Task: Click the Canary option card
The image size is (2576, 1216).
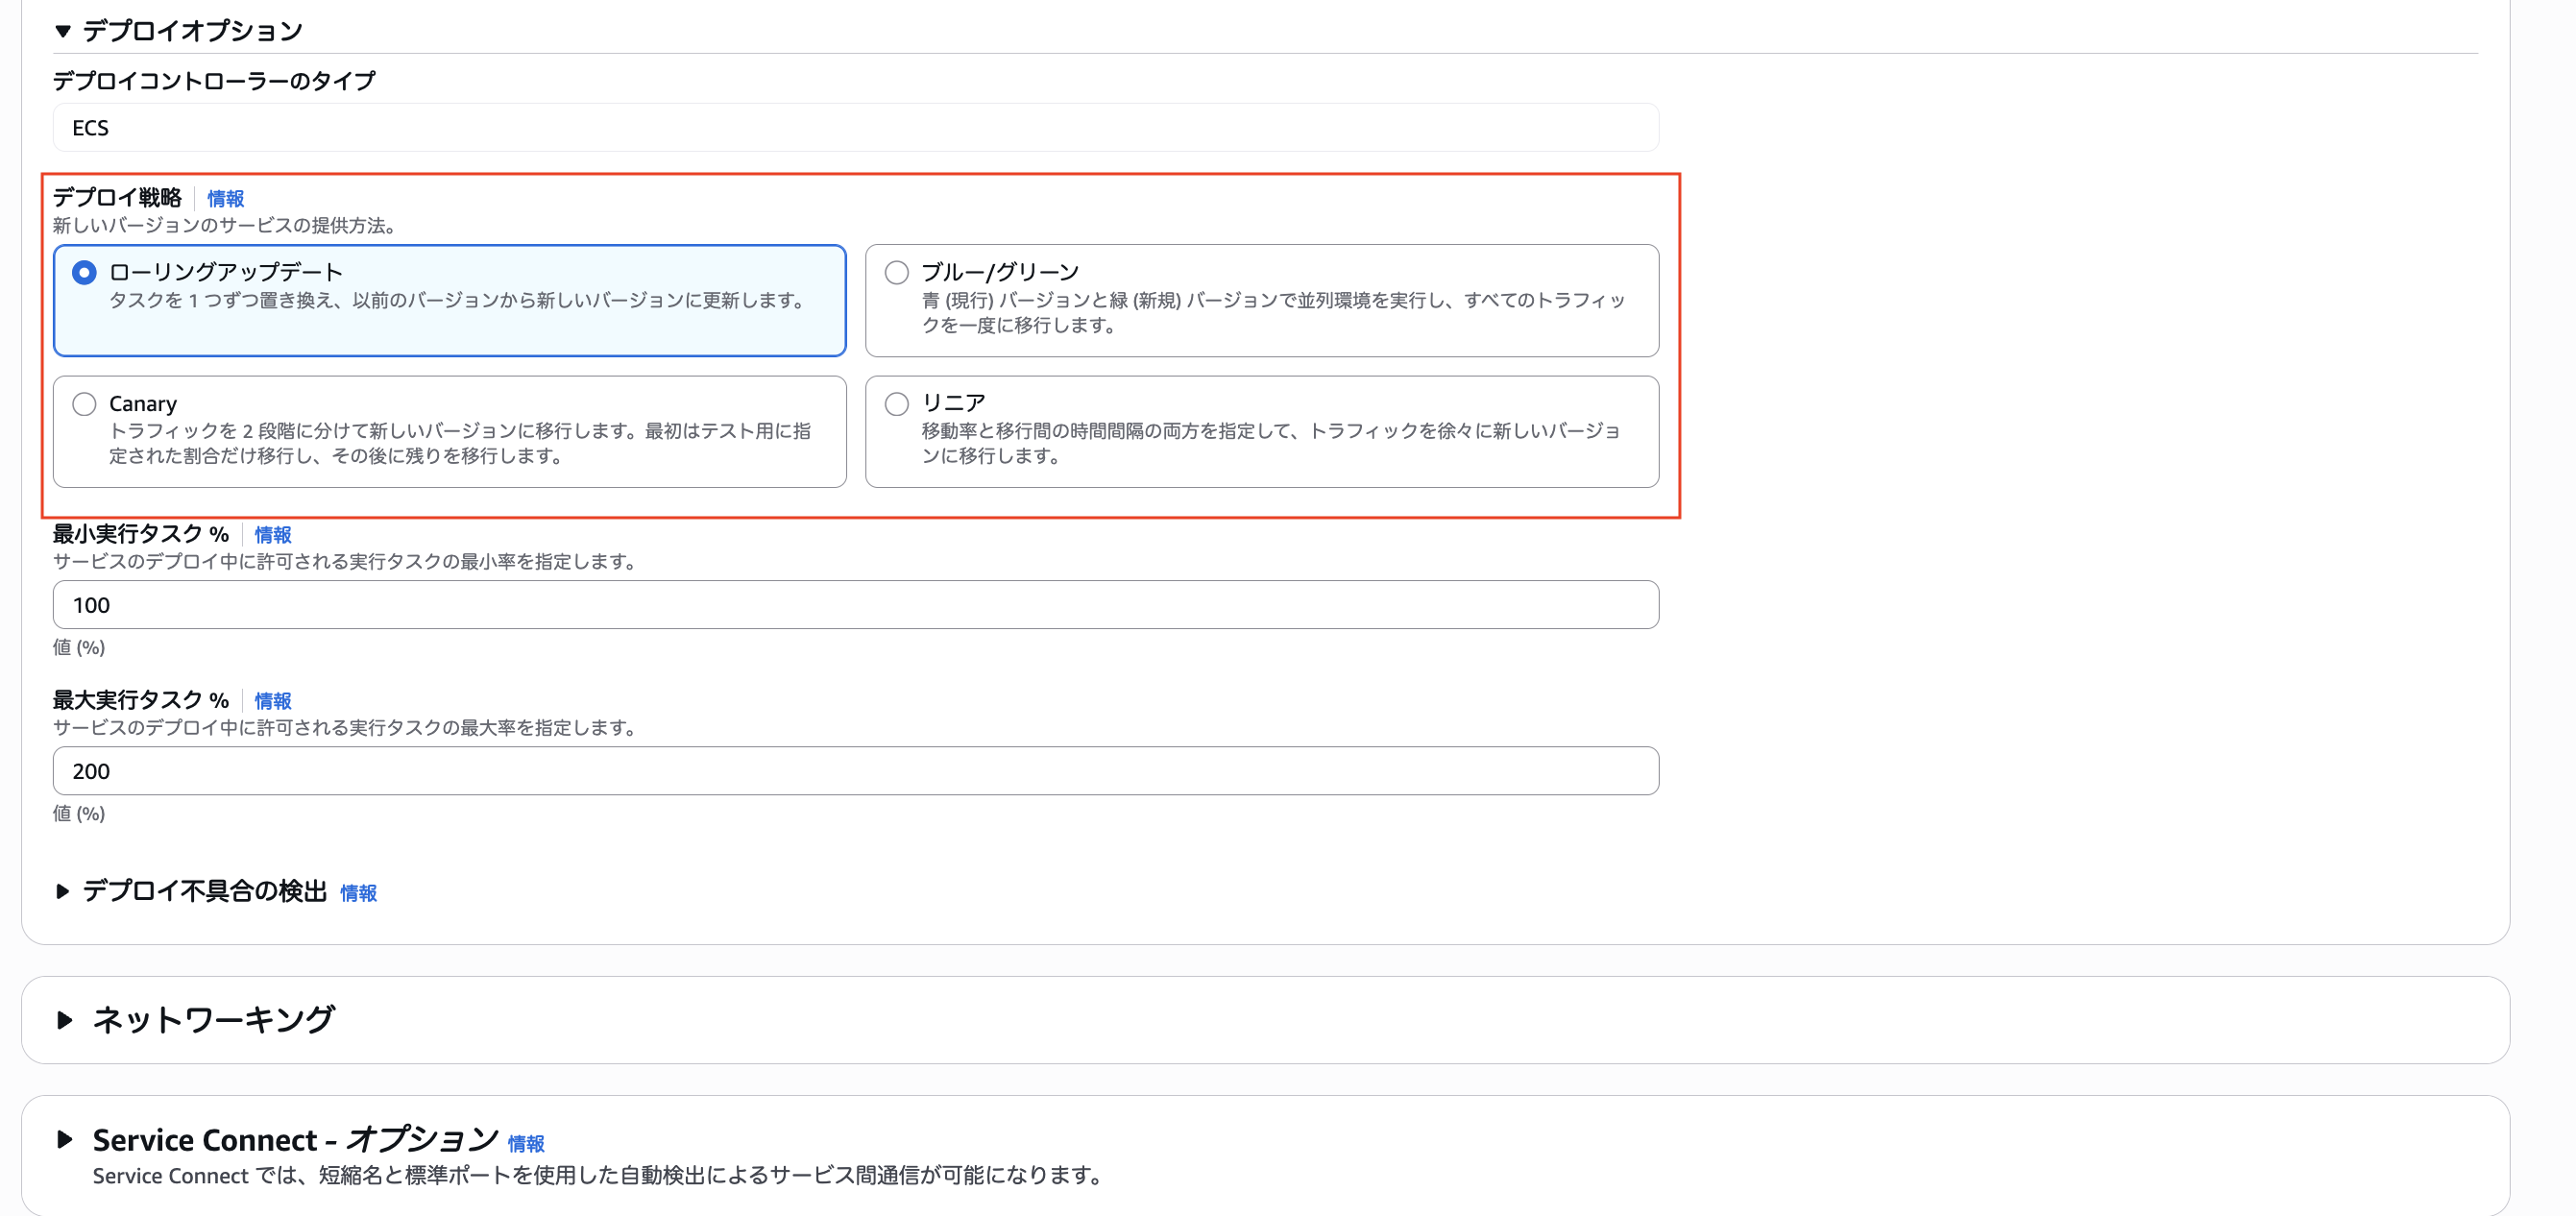Action: pyautogui.click(x=450, y=432)
